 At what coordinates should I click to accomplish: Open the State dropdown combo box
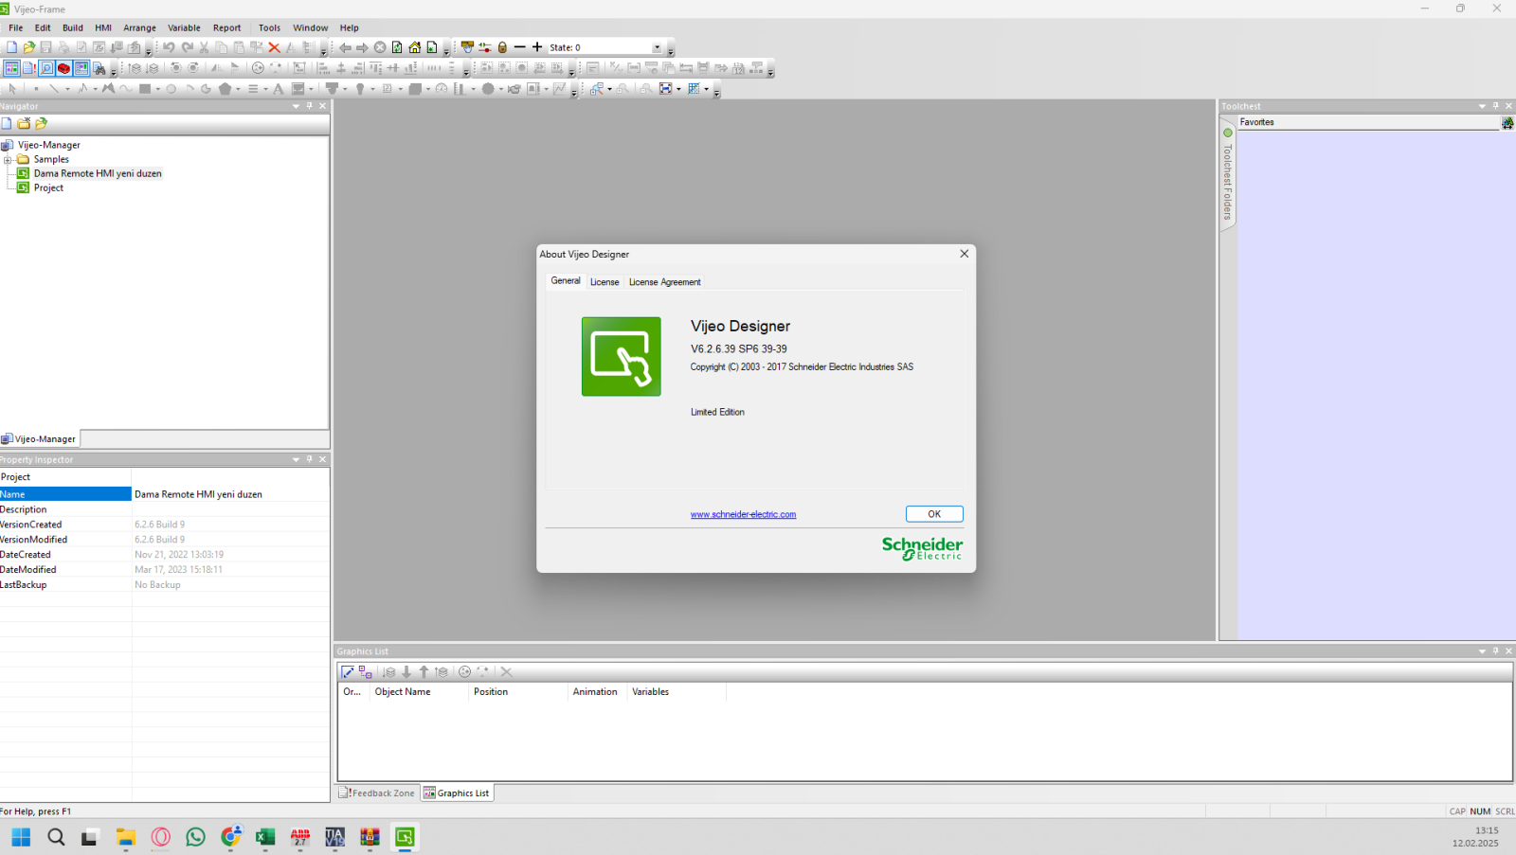pyautogui.click(x=657, y=47)
